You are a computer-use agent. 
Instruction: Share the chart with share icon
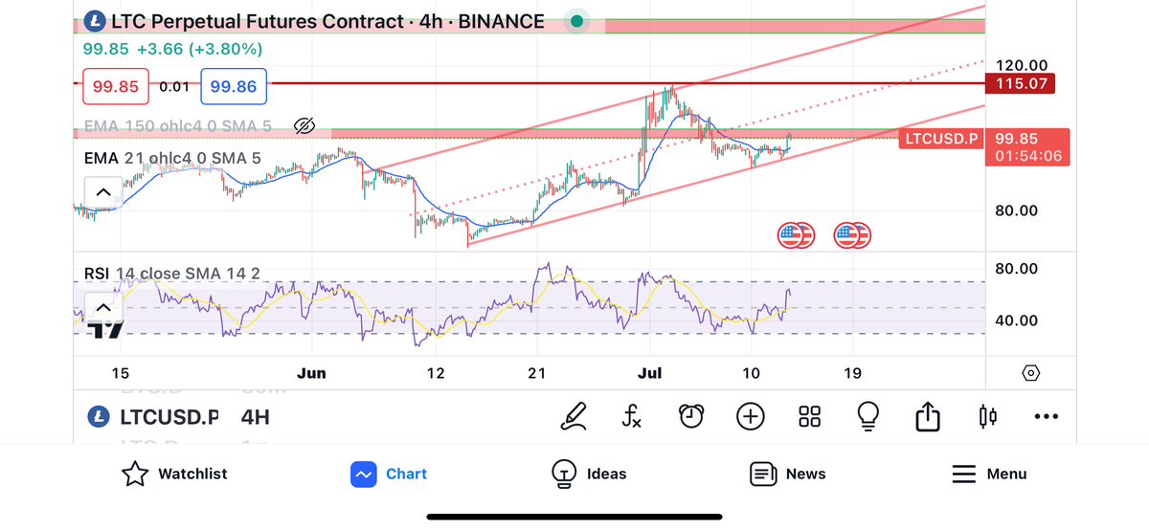click(x=928, y=416)
